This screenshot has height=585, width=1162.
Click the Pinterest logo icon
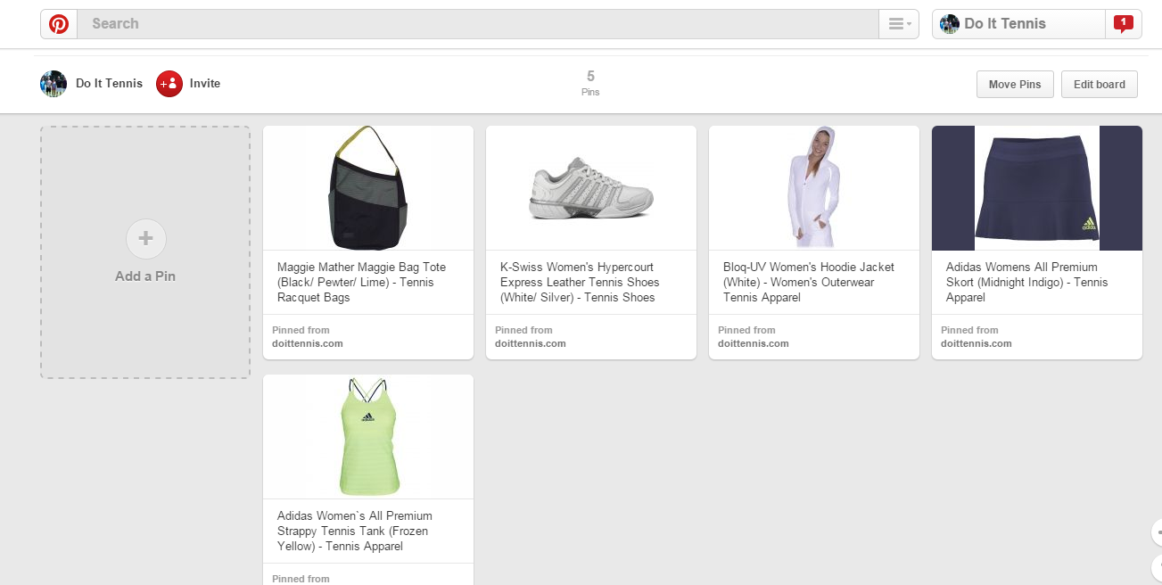[x=59, y=24]
